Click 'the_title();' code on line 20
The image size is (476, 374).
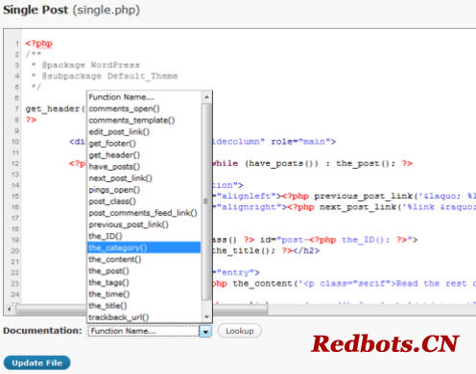244,250
